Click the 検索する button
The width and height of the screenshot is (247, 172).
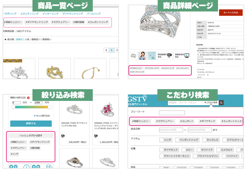tap(31, 124)
